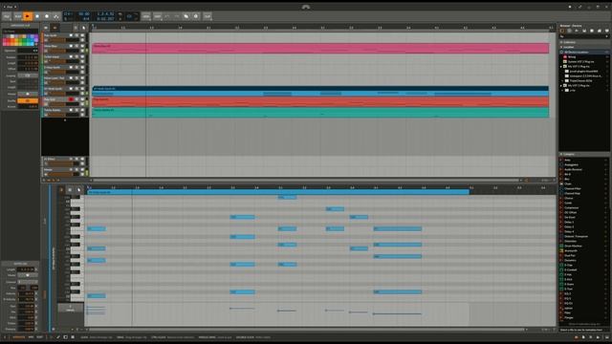Switch to MIX view in bottom bar
The width and height of the screenshot is (612, 344).
[31, 337]
